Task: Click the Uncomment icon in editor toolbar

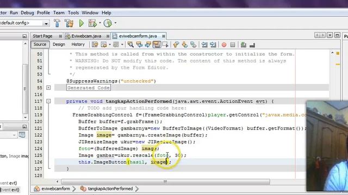Action: pos(252,45)
